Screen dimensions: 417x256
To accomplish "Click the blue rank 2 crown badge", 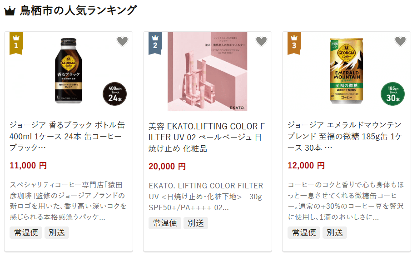I will [155, 43].
